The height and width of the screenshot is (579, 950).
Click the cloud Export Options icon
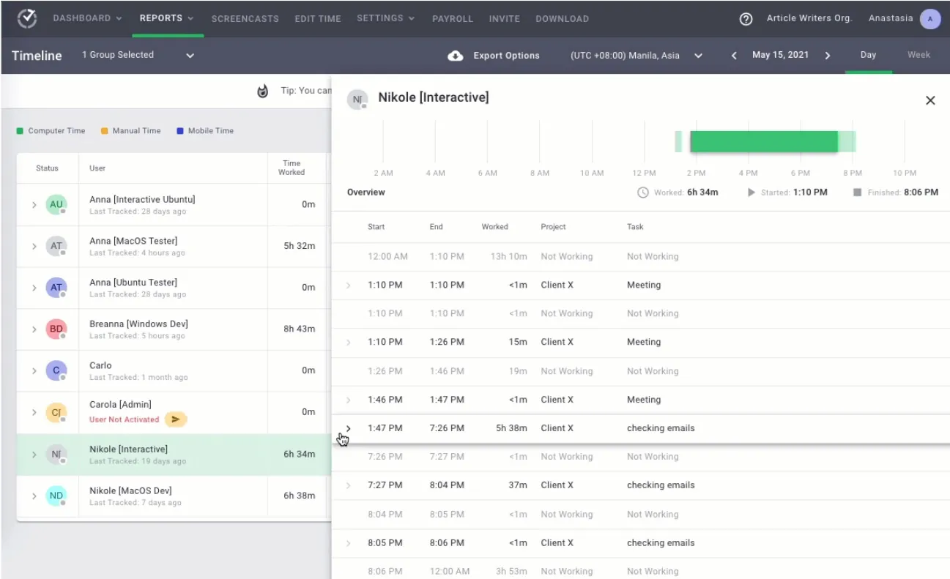point(456,56)
